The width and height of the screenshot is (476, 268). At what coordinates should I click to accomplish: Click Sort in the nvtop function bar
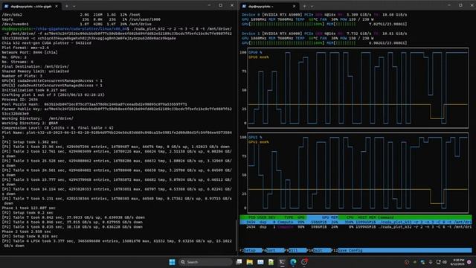click(x=274, y=250)
